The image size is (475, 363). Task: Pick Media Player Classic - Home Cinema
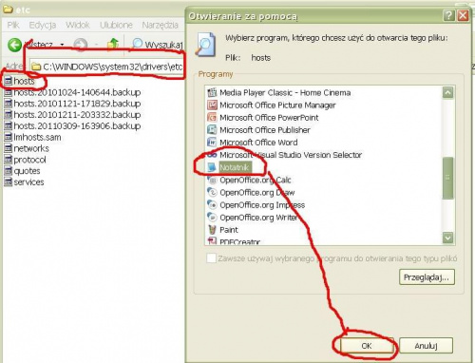point(279,92)
